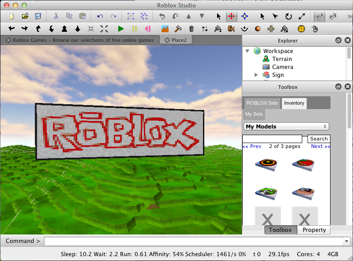Select the black and orange ring model thumbnail

point(267,165)
